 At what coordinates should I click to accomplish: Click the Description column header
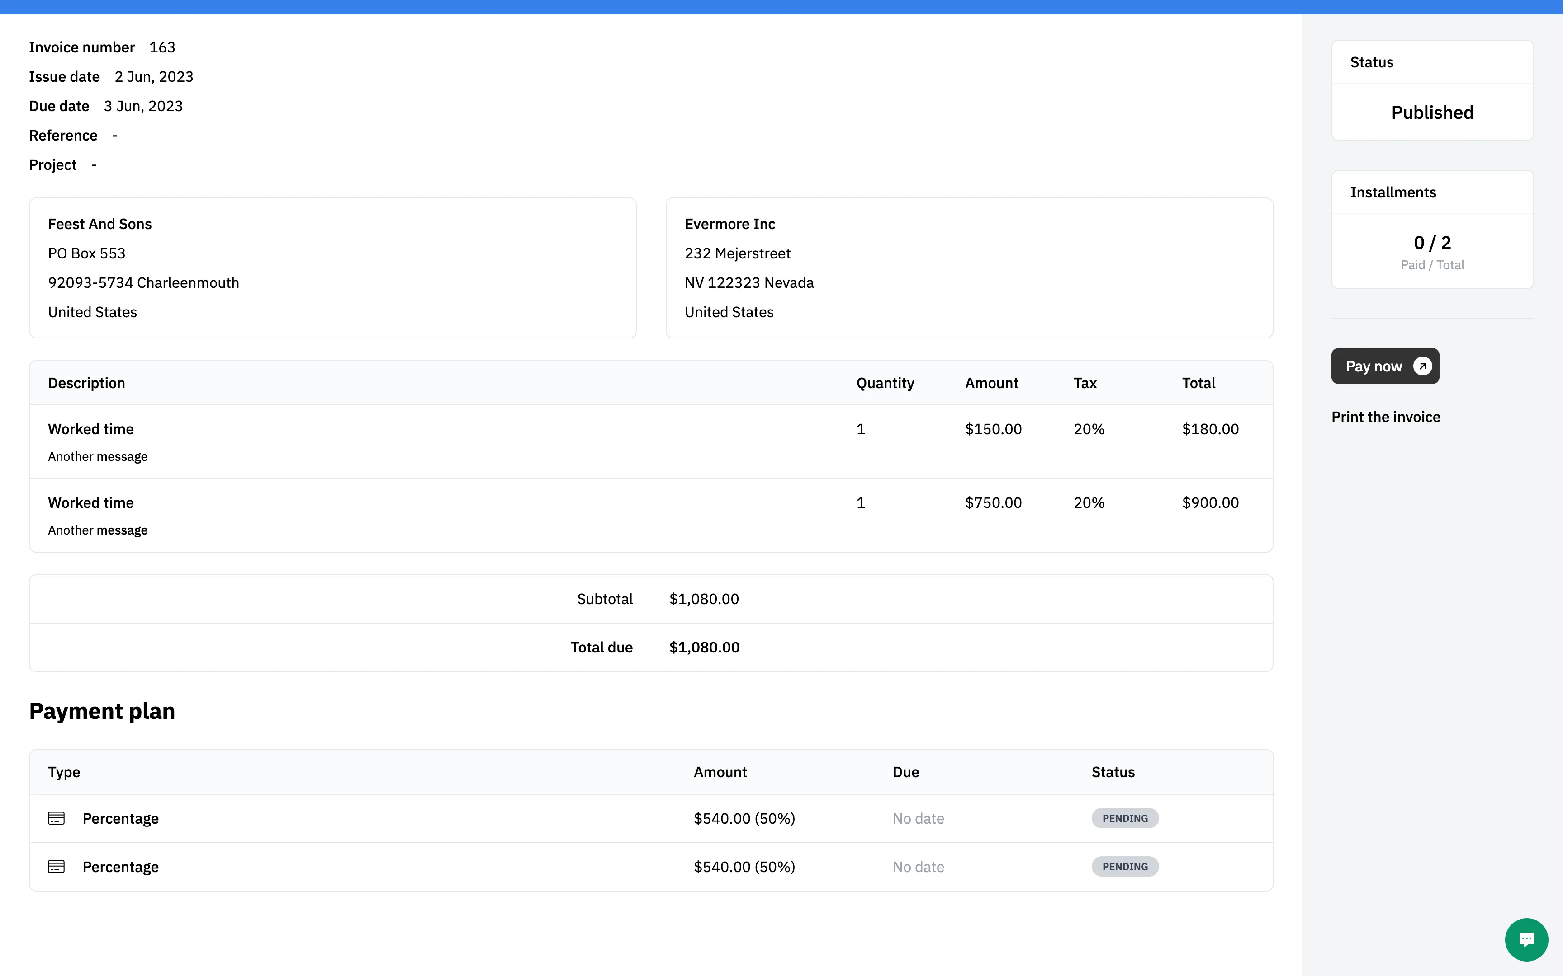[x=86, y=384]
